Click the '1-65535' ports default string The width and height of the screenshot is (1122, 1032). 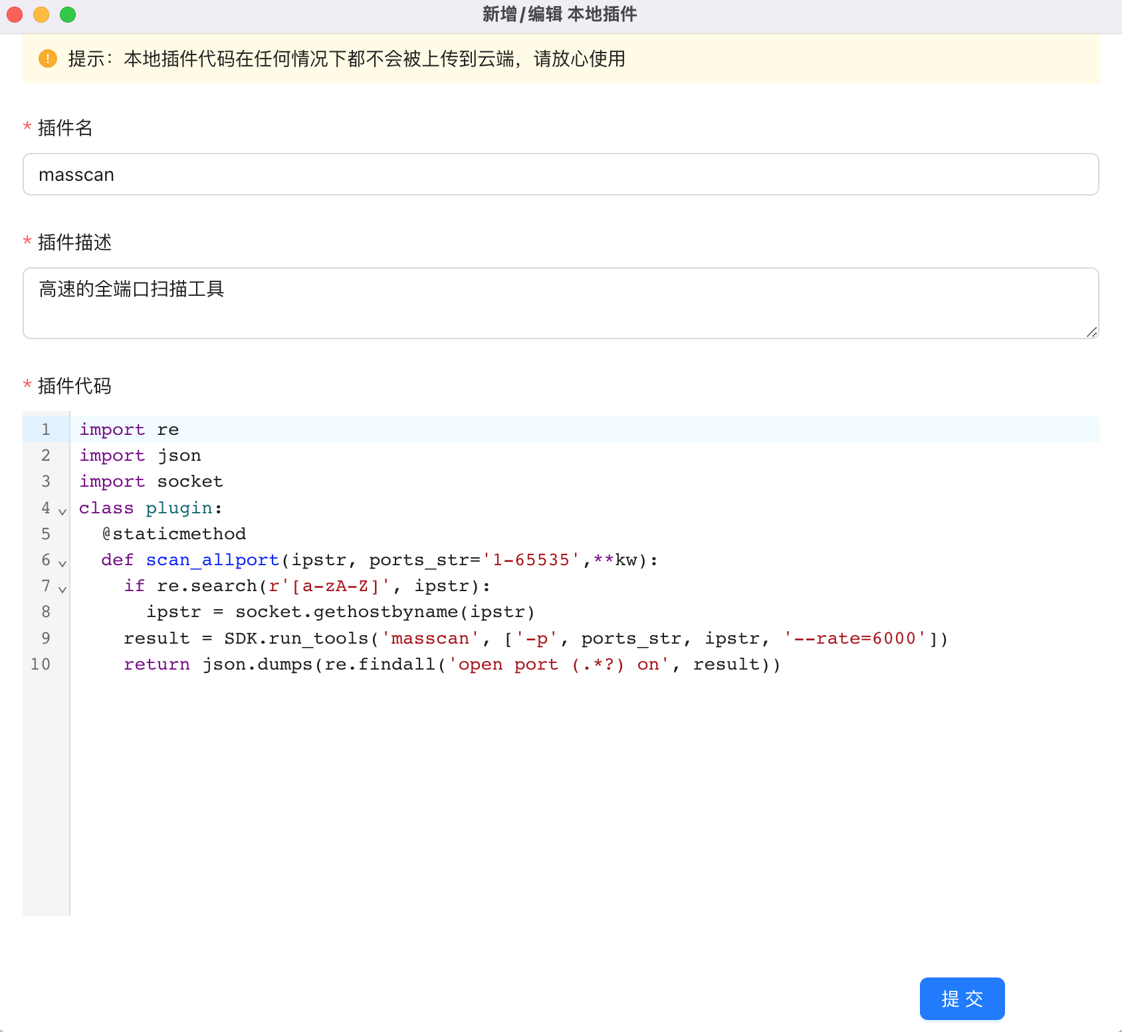click(530, 560)
